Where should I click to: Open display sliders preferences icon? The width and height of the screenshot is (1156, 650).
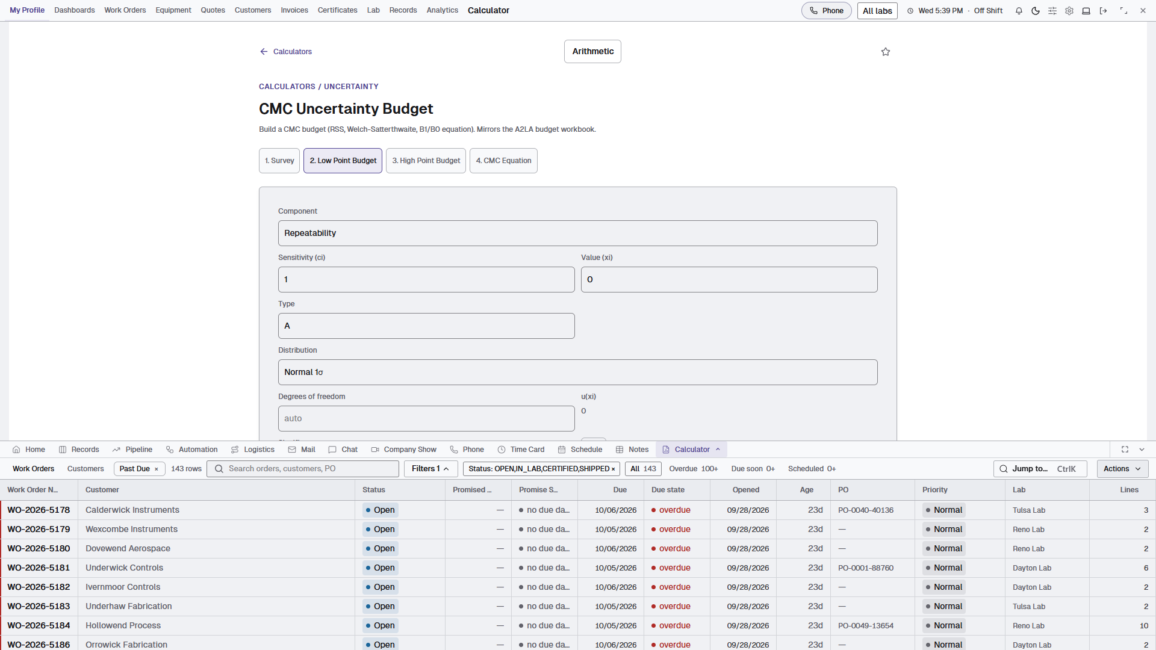1052,11
